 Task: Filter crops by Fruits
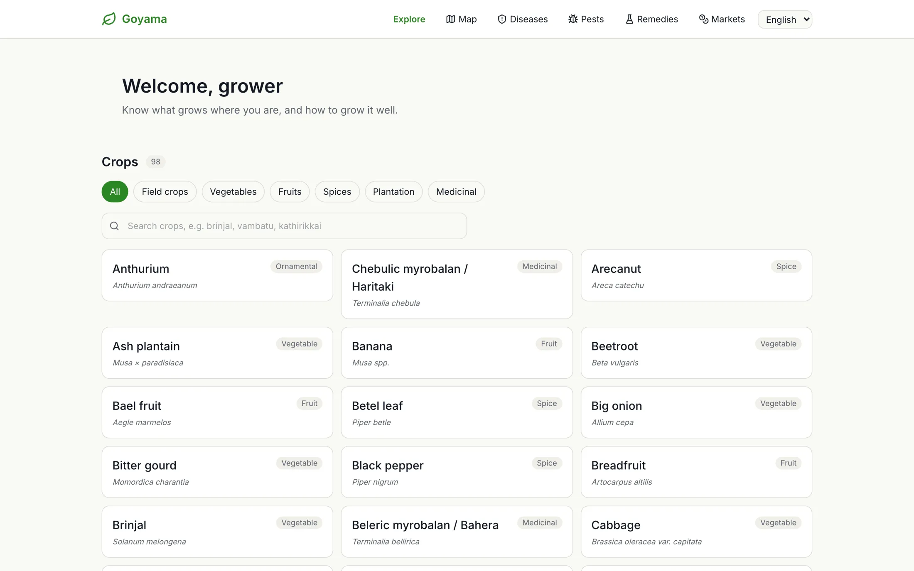click(x=290, y=191)
